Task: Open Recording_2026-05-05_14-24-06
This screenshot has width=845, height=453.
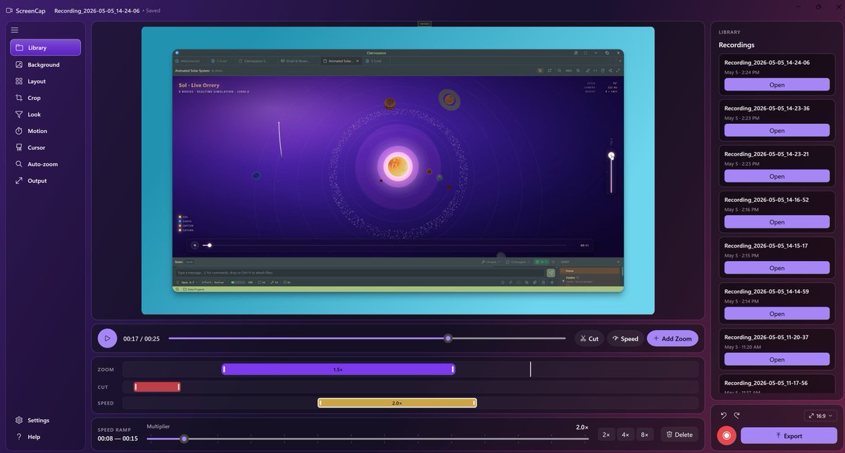Action: coord(777,84)
